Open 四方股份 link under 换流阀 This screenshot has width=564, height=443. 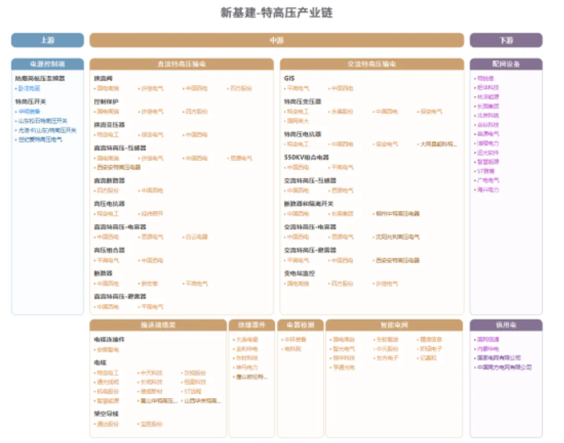coord(241,88)
